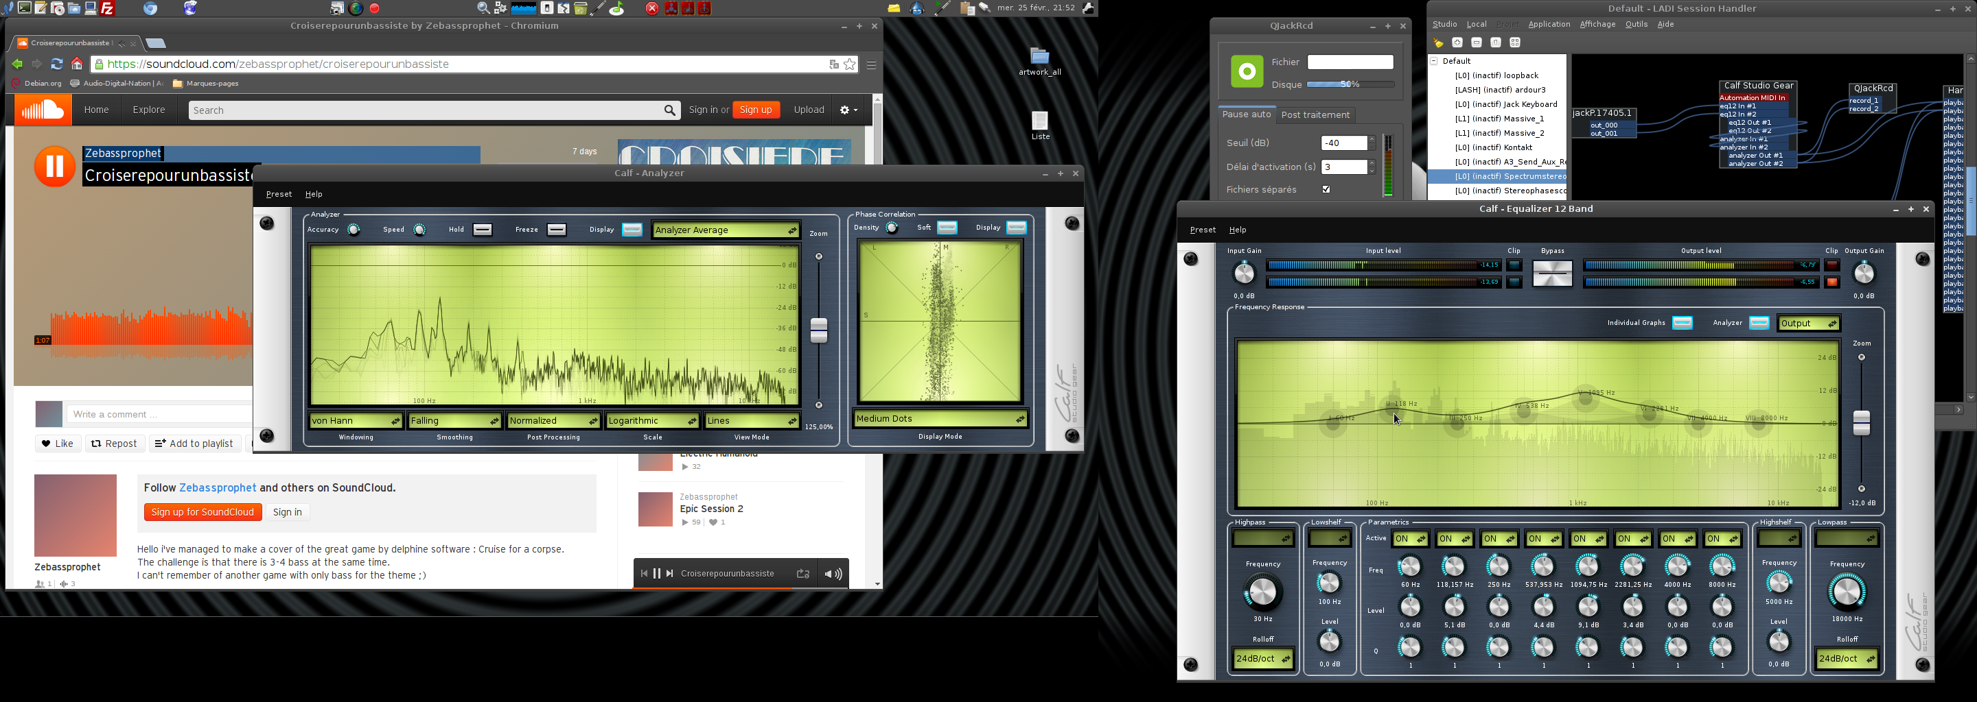Click Sign up for SoundCloud button
This screenshot has width=1977, height=702.
(x=203, y=512)
